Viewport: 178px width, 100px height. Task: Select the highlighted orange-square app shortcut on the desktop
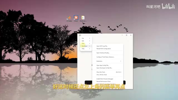tap(76, 19)
